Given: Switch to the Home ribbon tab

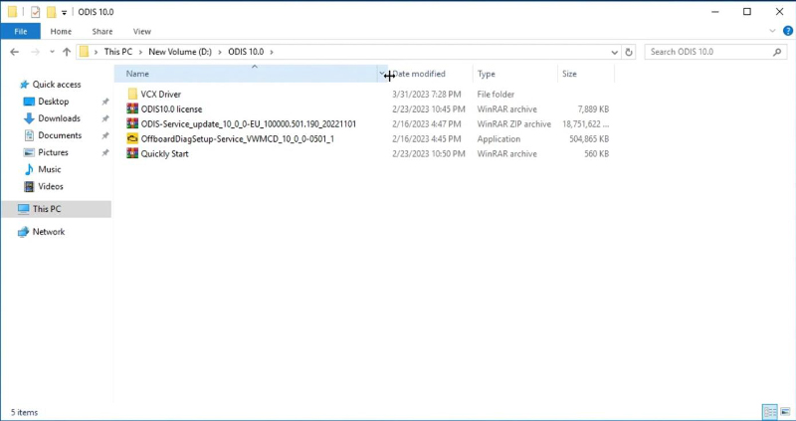Looking at the screenshot, I should [x=61, y=32].
